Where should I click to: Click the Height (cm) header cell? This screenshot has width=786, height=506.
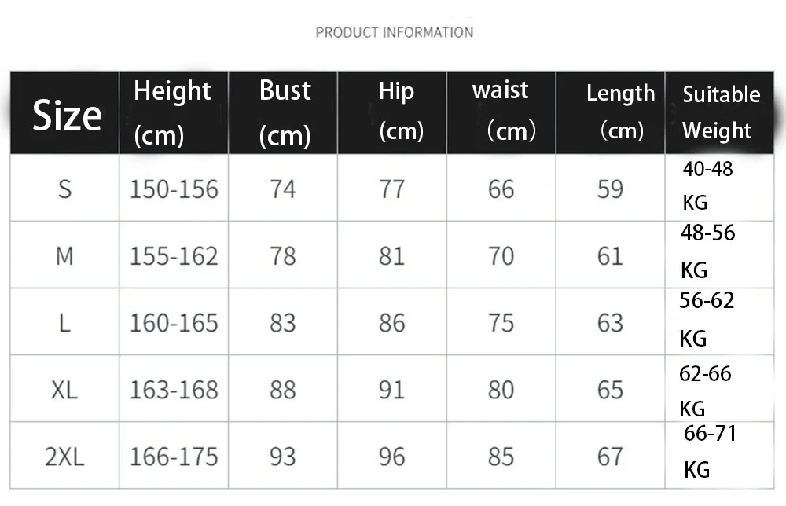click(172, 113)
